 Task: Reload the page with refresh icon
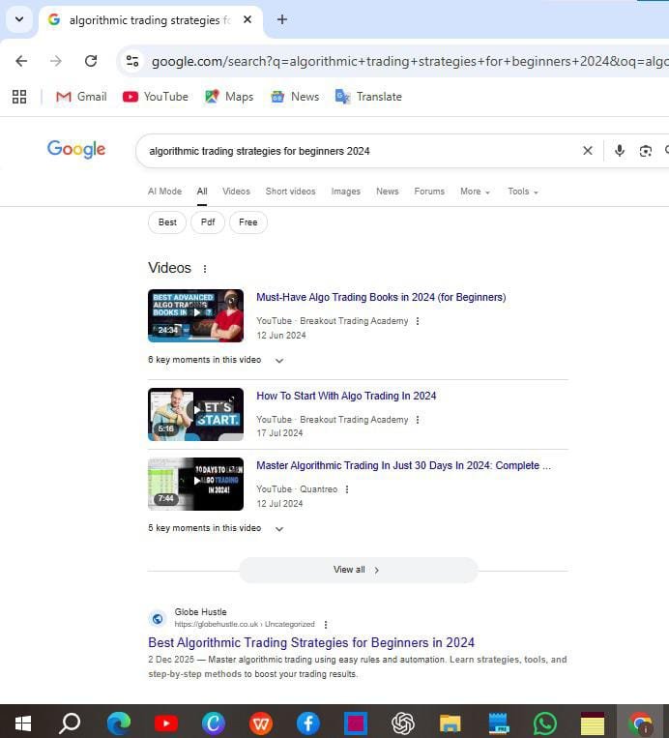[x=91, y=61]
